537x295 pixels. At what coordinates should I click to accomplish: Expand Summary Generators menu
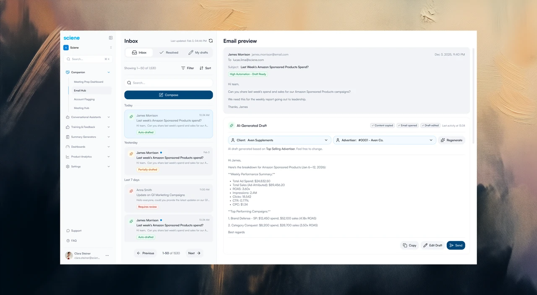[x=88, y=137]
